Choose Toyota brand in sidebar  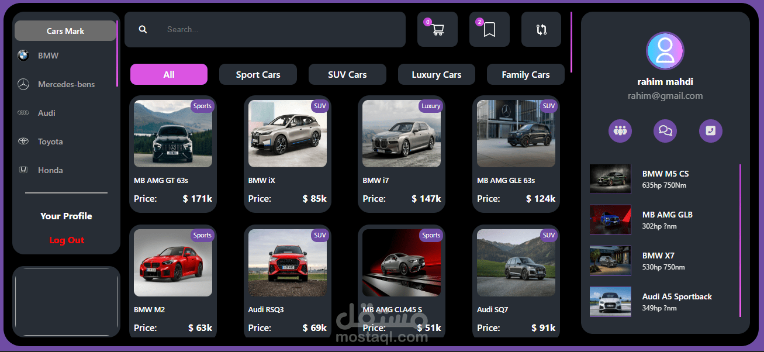[50, 142]
